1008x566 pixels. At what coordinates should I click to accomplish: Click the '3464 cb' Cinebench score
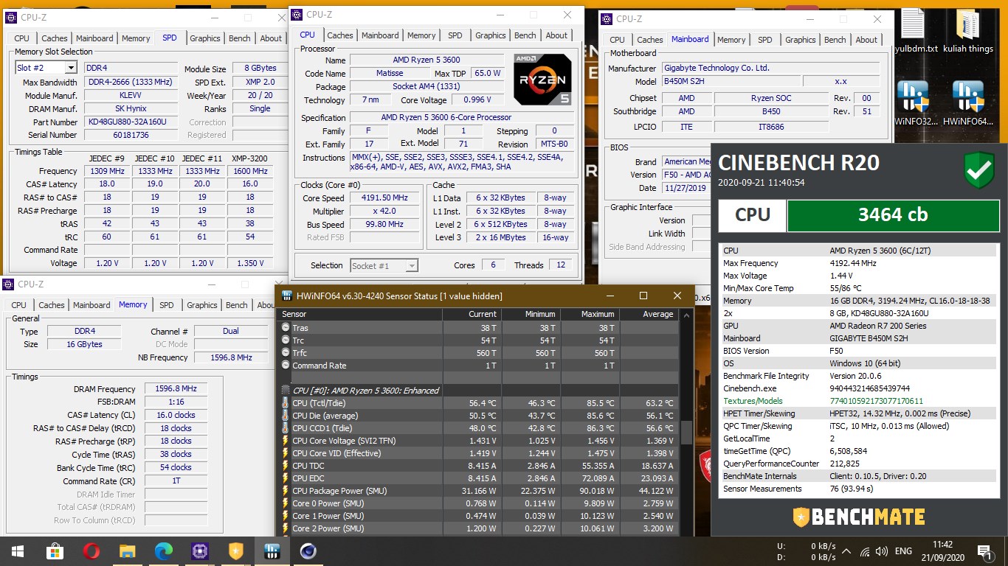(x=892, y=215)
